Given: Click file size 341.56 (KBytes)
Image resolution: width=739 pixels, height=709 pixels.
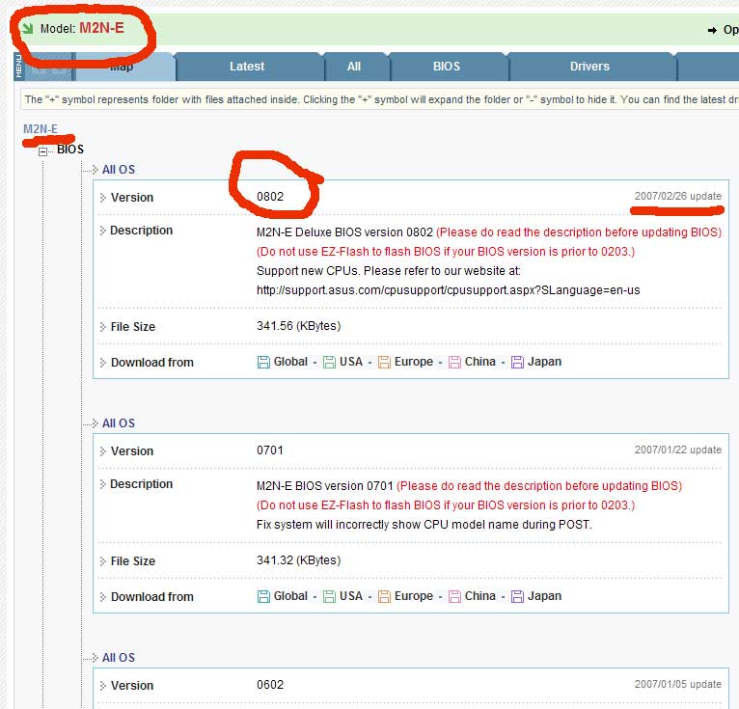Looking at the screenshot, I should pos(298,326).
